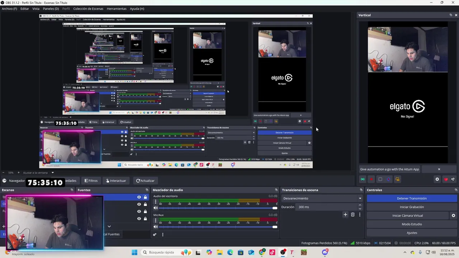Image resolution: width=459 pixels, height=258 pixels.
Task: Unlock the selected top source
Action: pos(145,197)
